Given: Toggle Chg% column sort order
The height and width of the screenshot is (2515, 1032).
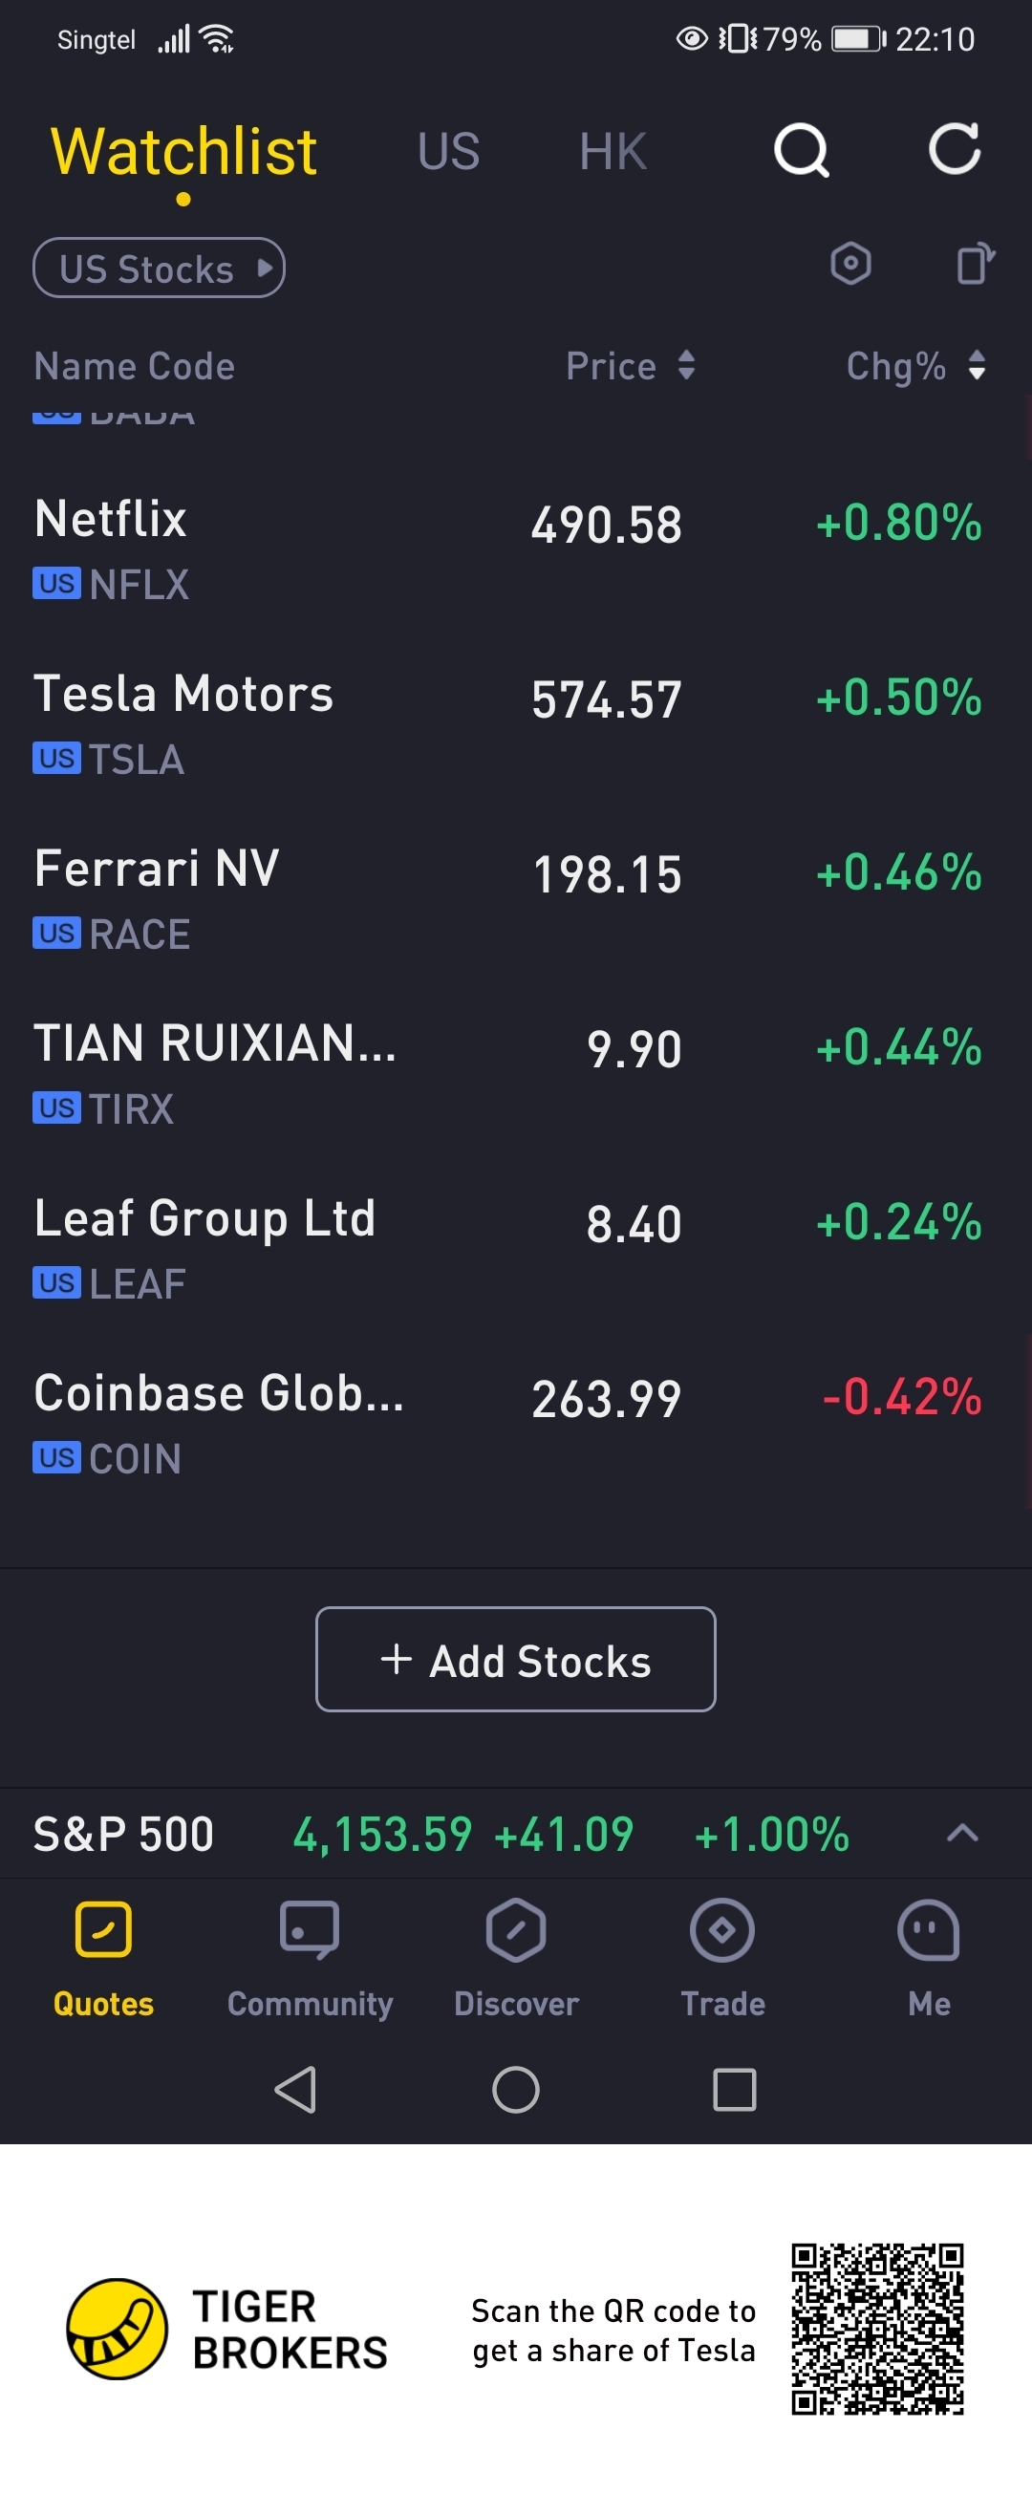Looking at the screenshot, I should 977,365.
